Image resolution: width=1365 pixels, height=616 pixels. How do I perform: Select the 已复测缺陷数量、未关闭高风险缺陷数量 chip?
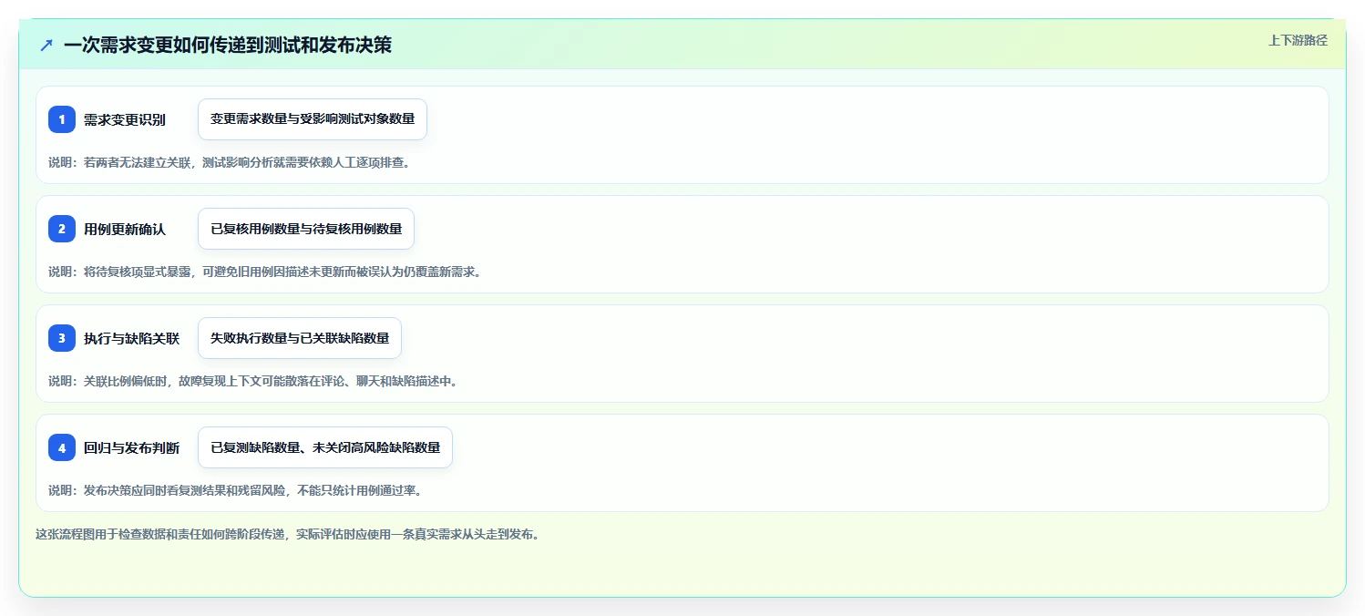[325, 447]
